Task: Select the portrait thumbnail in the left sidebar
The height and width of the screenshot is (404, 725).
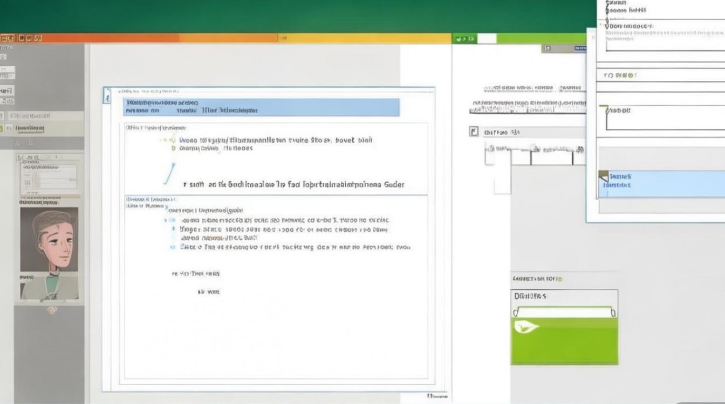Action: coord(49,254)
